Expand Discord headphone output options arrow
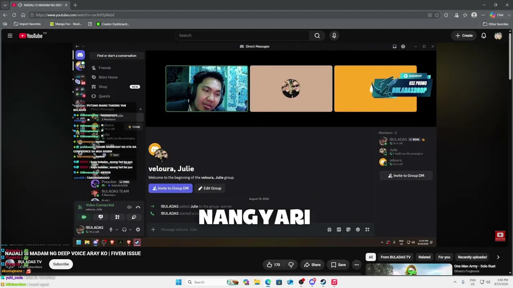This screenshot has height=288, width=513. (x=130, y=230)
